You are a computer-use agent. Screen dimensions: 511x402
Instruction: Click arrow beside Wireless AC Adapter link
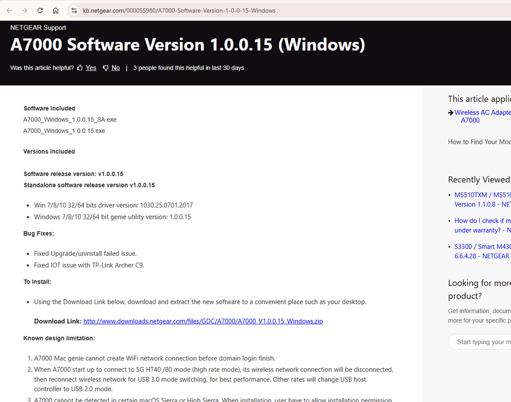point(451,113)
